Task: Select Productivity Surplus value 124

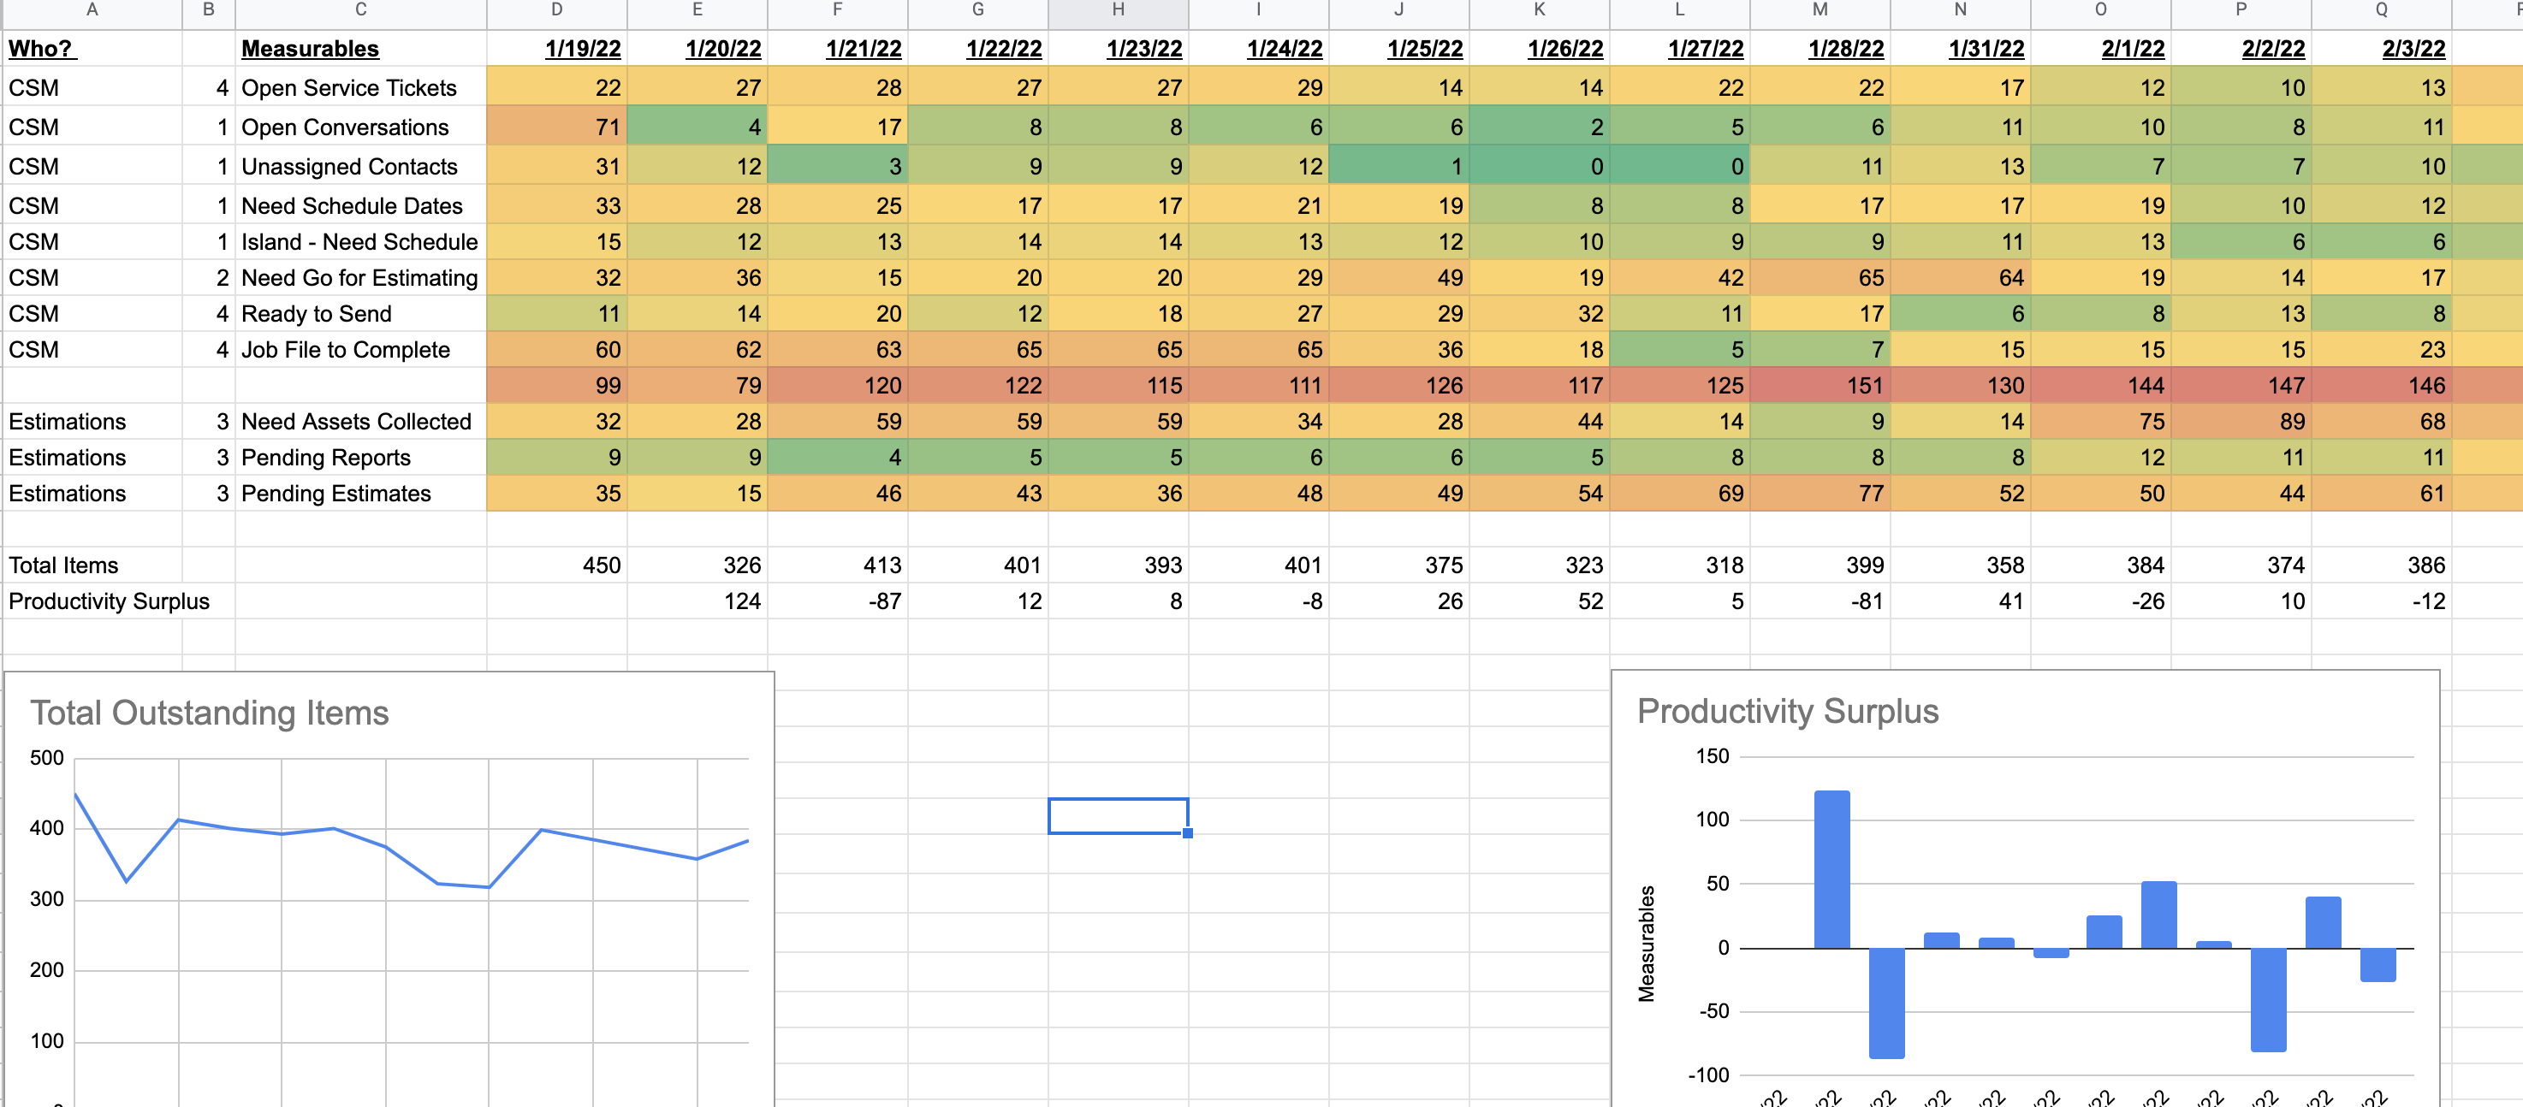Action: (698, 601)
